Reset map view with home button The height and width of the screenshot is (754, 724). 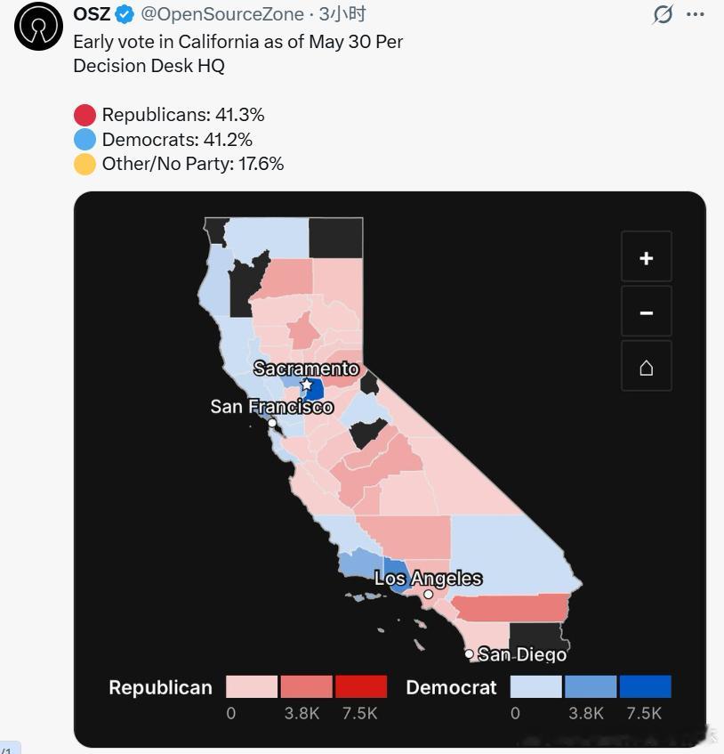pyautogui.click(x=646, y=367)
